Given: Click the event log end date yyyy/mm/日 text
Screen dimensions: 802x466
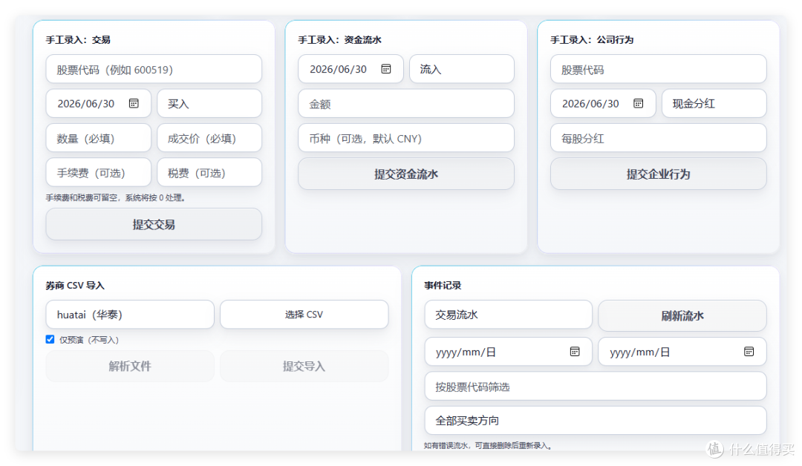Looking at the screenshot, I should pyautogui.click(x=639, y=352).
